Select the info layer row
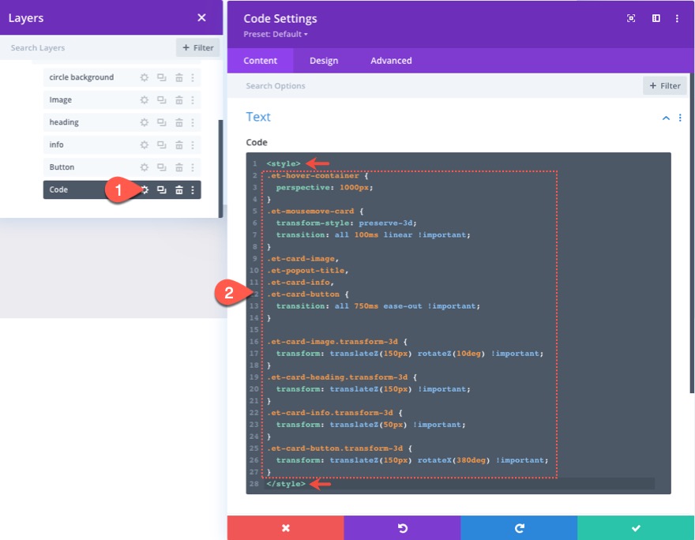This screenshot has height=540, width=695. tap(122, 144)
